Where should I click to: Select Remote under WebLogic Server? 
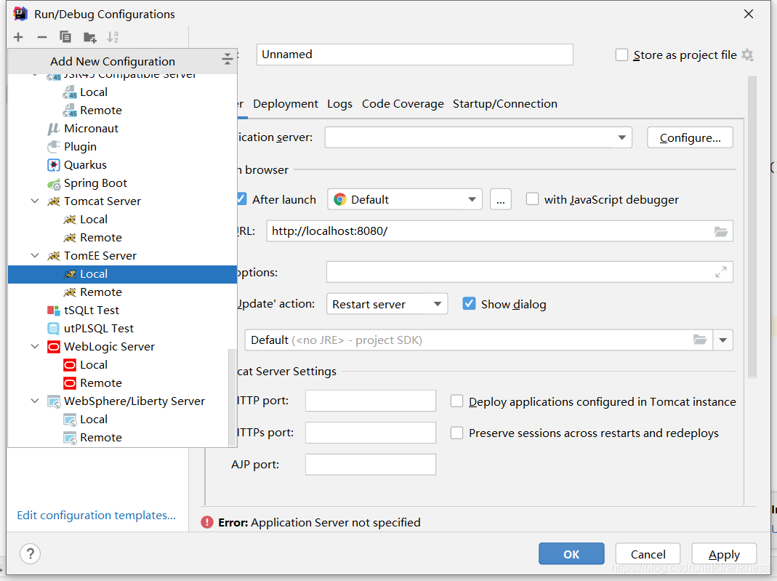101,383
